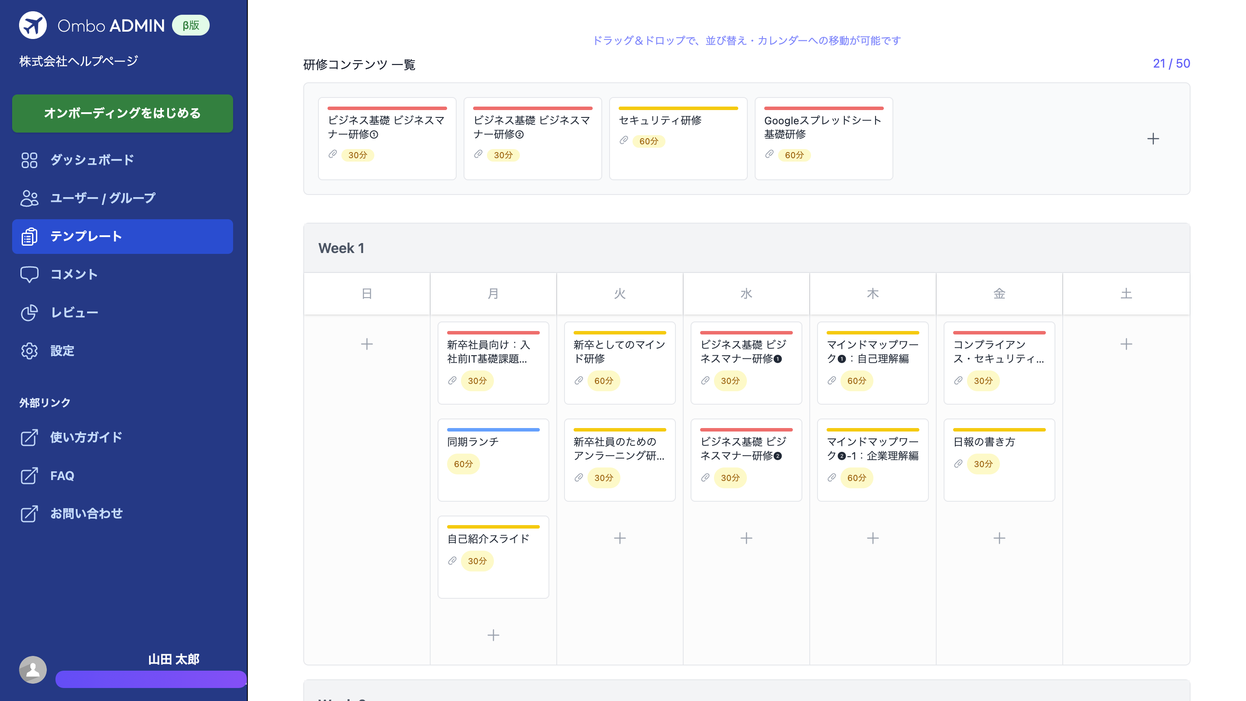Open コンプライアンス・セキュリティ card
Screen dimensions: 1246x701
pyautogui.click(x=999, y=363)
